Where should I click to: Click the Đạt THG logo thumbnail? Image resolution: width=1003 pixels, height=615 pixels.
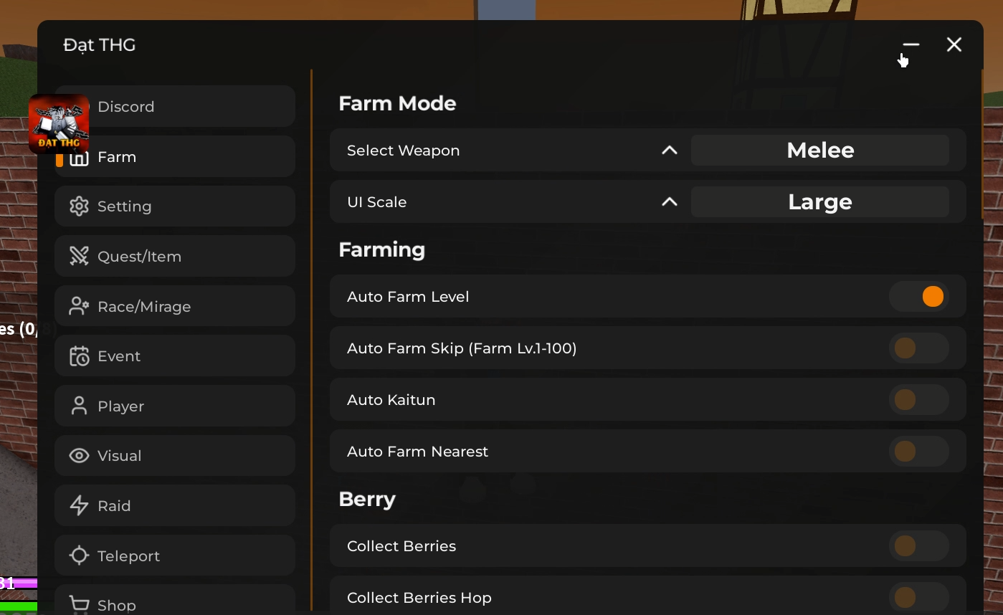tap(59, 124)
